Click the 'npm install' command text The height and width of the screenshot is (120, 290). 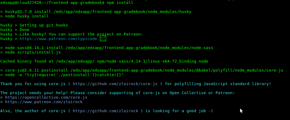120,3
